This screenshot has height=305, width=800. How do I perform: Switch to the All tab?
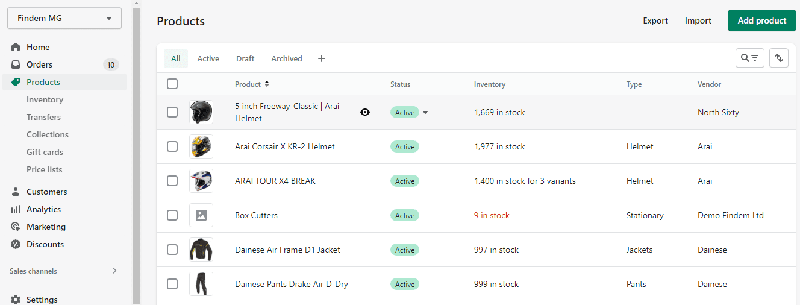coord(176,58)
